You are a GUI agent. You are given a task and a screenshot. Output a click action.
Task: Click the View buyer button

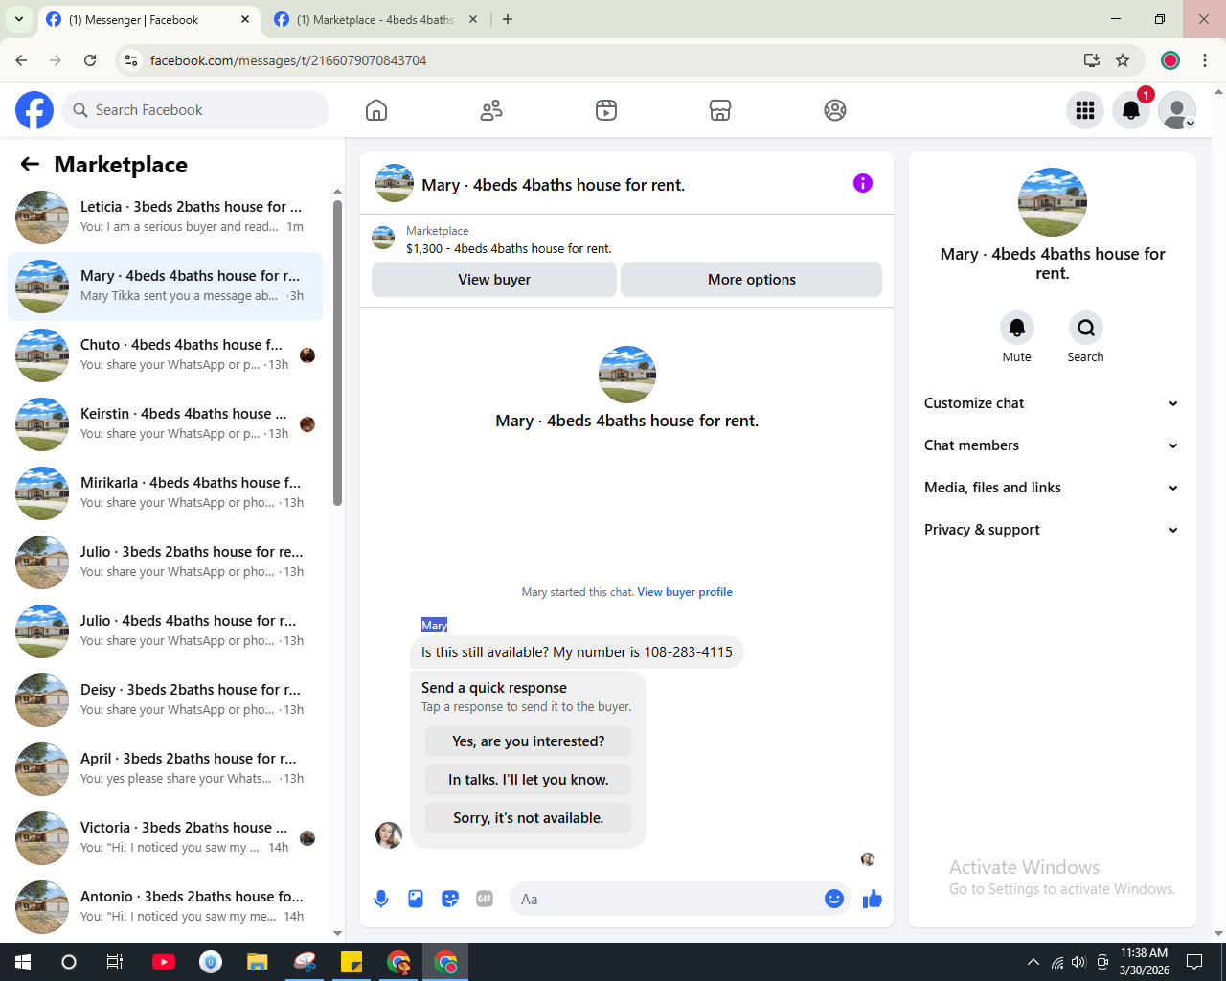point(494,280)
